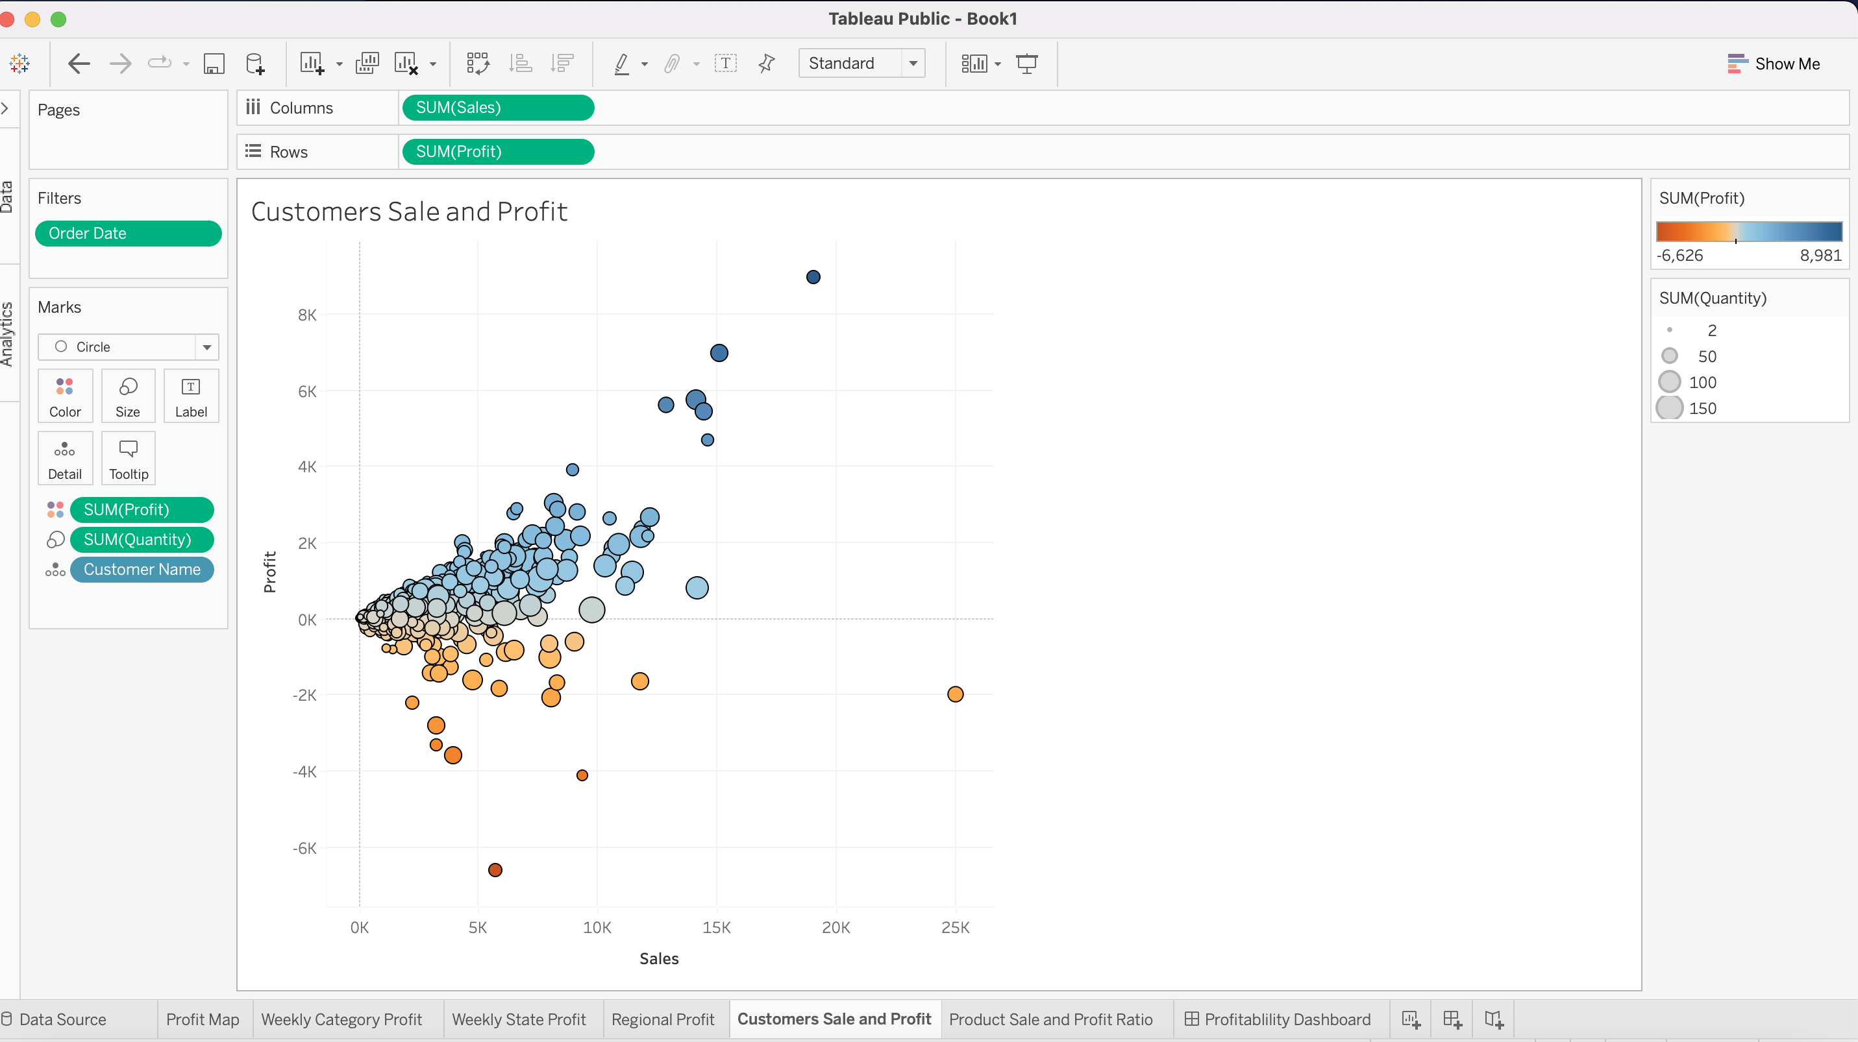
Task: Expand the Highlight dropdown arrow
Action: tap(645, 64)
